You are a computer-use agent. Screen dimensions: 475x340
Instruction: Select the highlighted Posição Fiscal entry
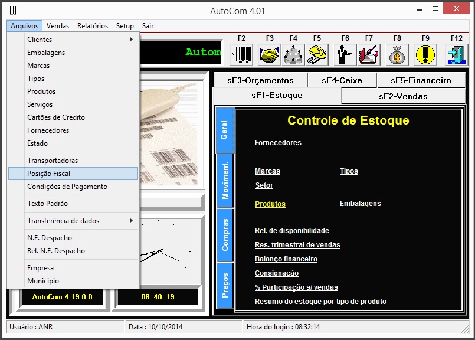coord(73,174)
